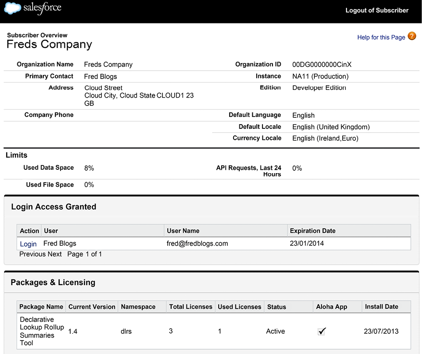
Task: Click the dlrs namespace cell
Action: click(126, 331)
